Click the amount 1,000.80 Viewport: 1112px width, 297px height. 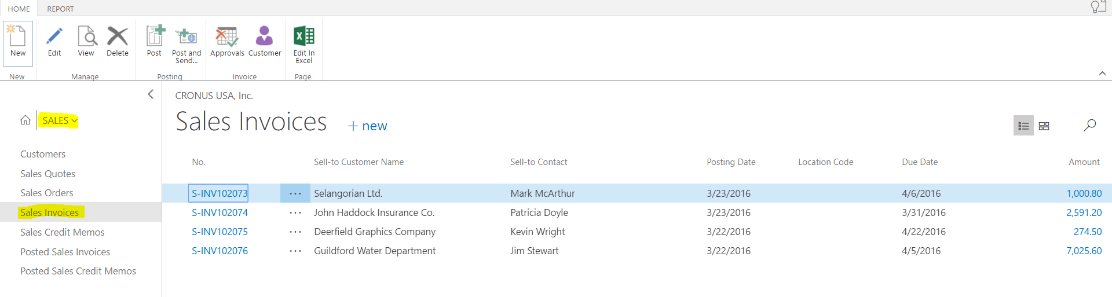[x=1084, y=193]
